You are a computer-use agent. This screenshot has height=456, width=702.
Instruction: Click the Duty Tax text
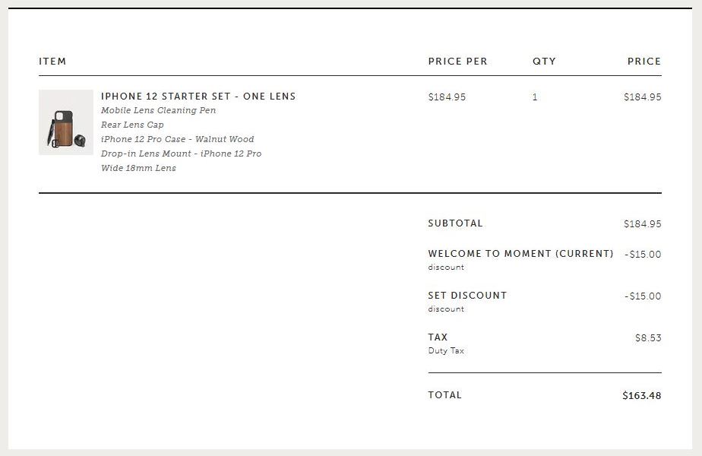[446, 350]
